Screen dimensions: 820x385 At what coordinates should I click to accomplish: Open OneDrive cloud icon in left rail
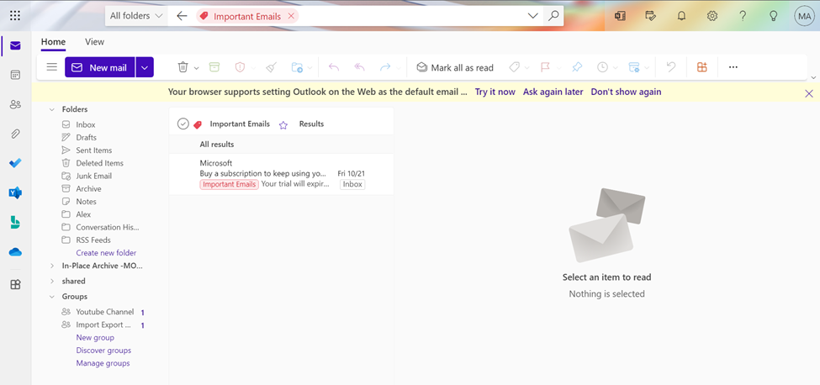(15, 252)
